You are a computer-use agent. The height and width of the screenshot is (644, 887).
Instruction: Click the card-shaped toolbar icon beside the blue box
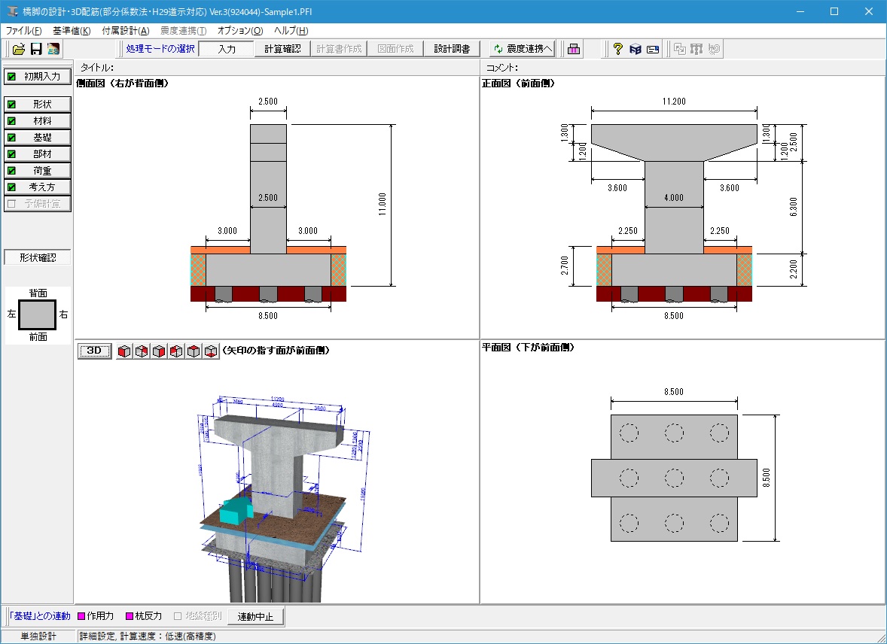653,49
